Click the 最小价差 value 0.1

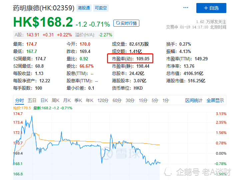point(91,88)
